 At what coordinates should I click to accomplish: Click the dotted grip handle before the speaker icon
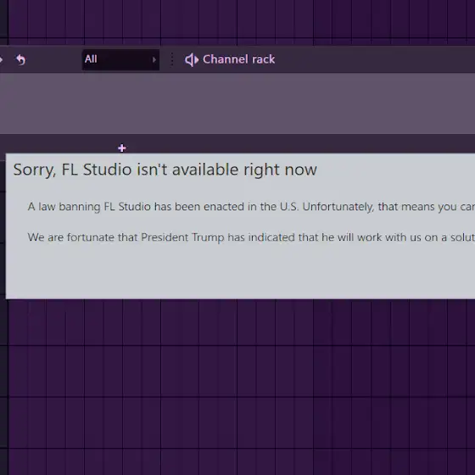point(171,59)
